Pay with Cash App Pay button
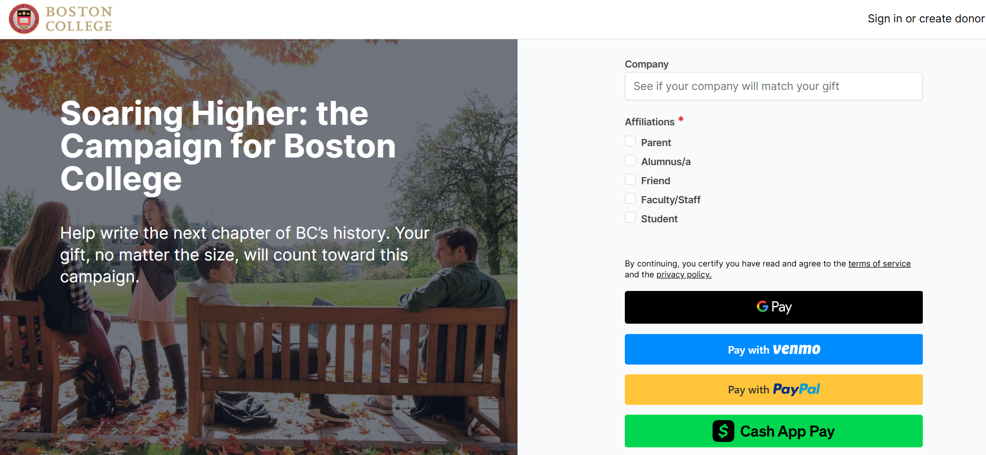Viewport: 986px width, 455px height. (x=774, y=431)
